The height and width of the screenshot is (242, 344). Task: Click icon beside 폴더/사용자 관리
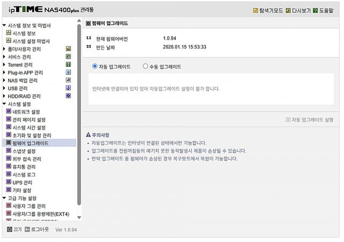pyautogui.click(x=68, y=49)
